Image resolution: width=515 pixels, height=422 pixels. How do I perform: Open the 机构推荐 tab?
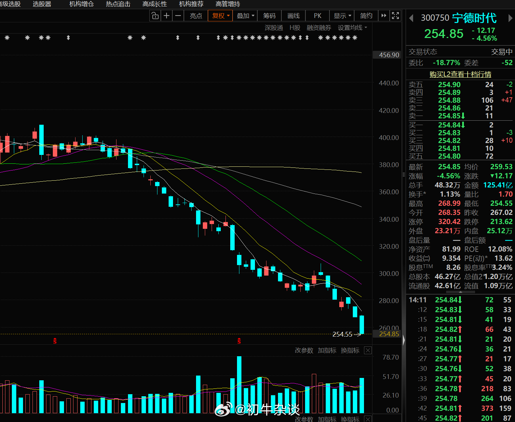191,4
